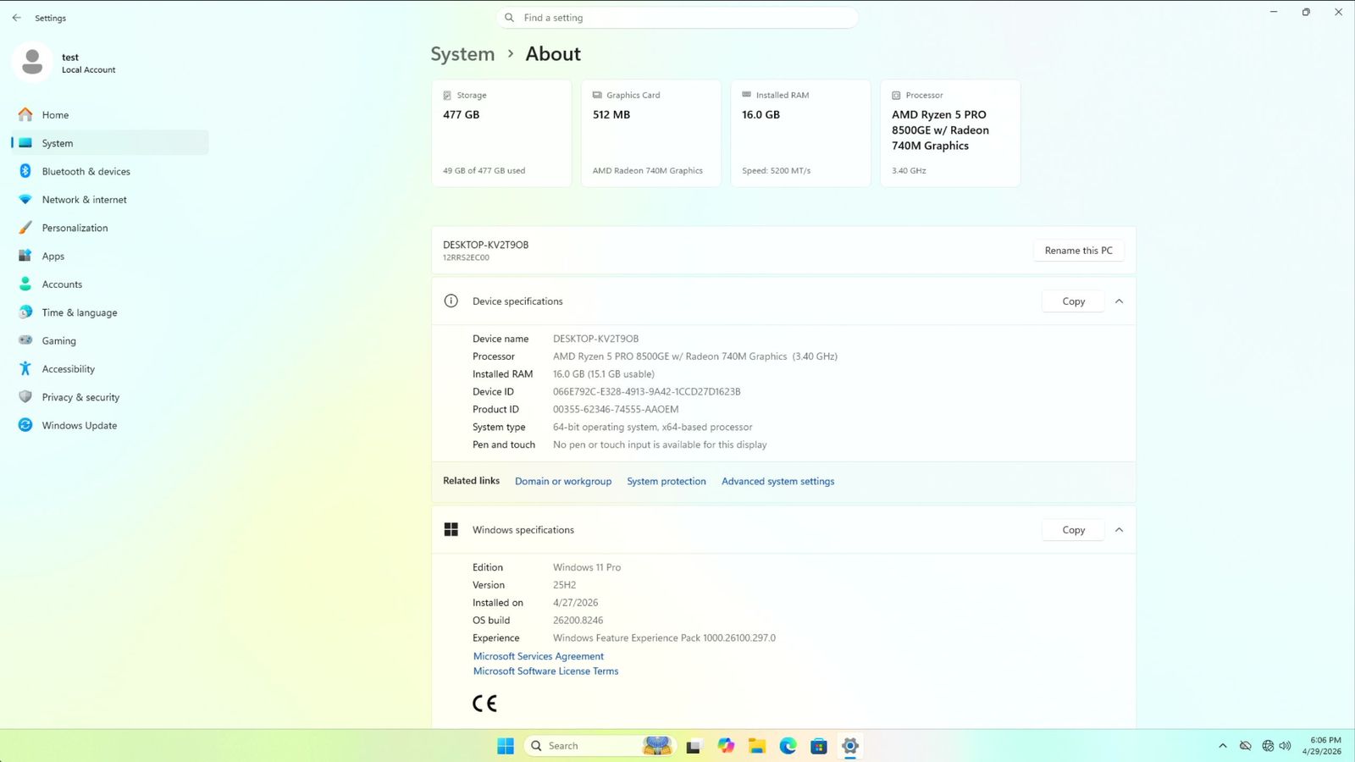
Task: Click the Find a setting search box
Action: pos(677,18)
